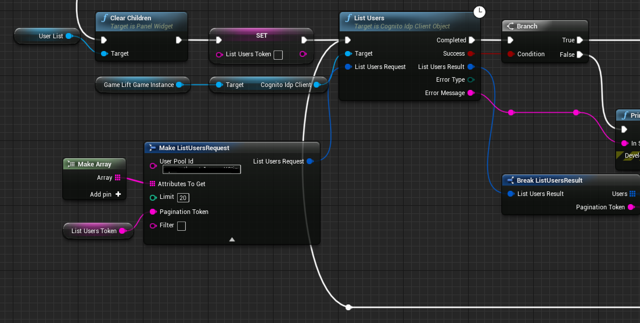
Task: Click Break ListUsersResult struct icon
Action: coord(510,180)
